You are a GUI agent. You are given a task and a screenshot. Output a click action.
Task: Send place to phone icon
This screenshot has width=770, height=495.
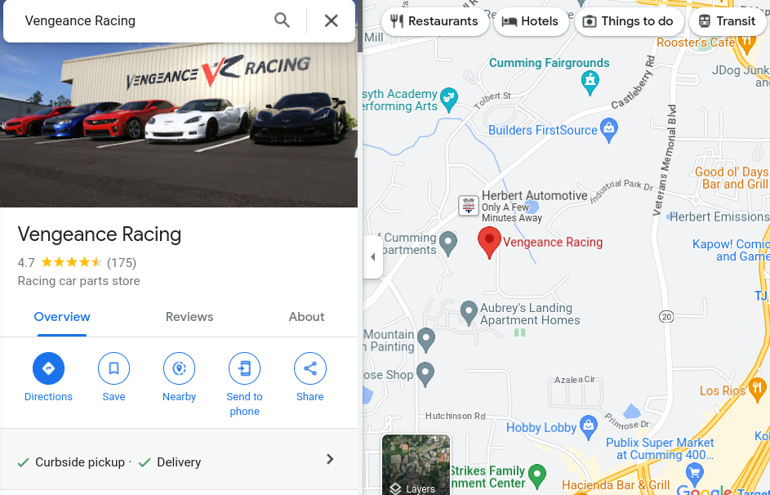pos(244,368)
